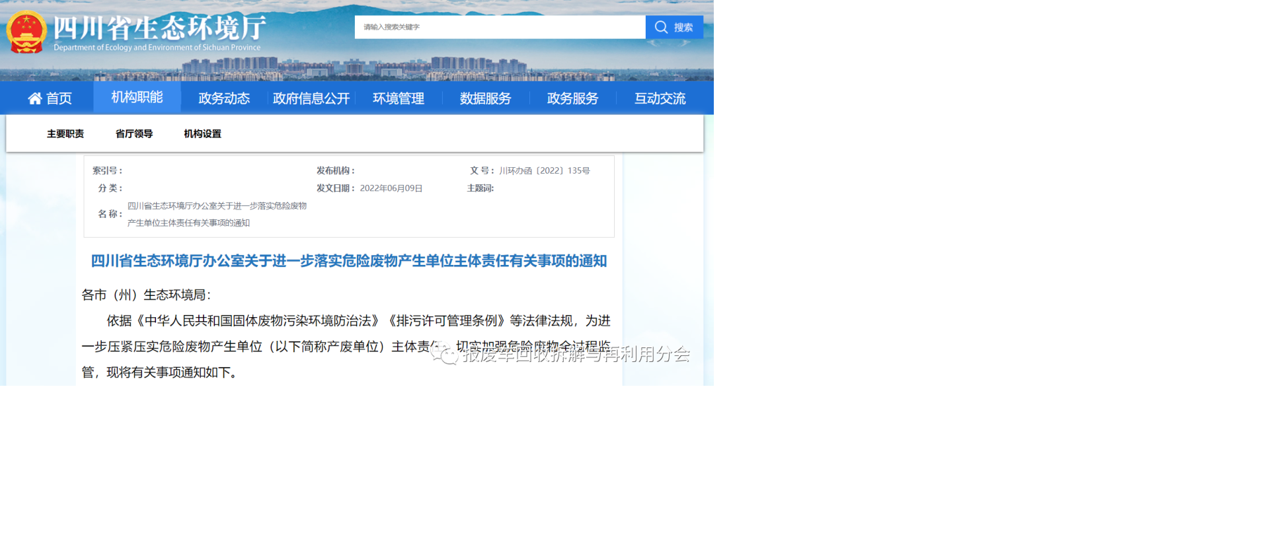Click the WeChat watermark icon

click(445, 354)
